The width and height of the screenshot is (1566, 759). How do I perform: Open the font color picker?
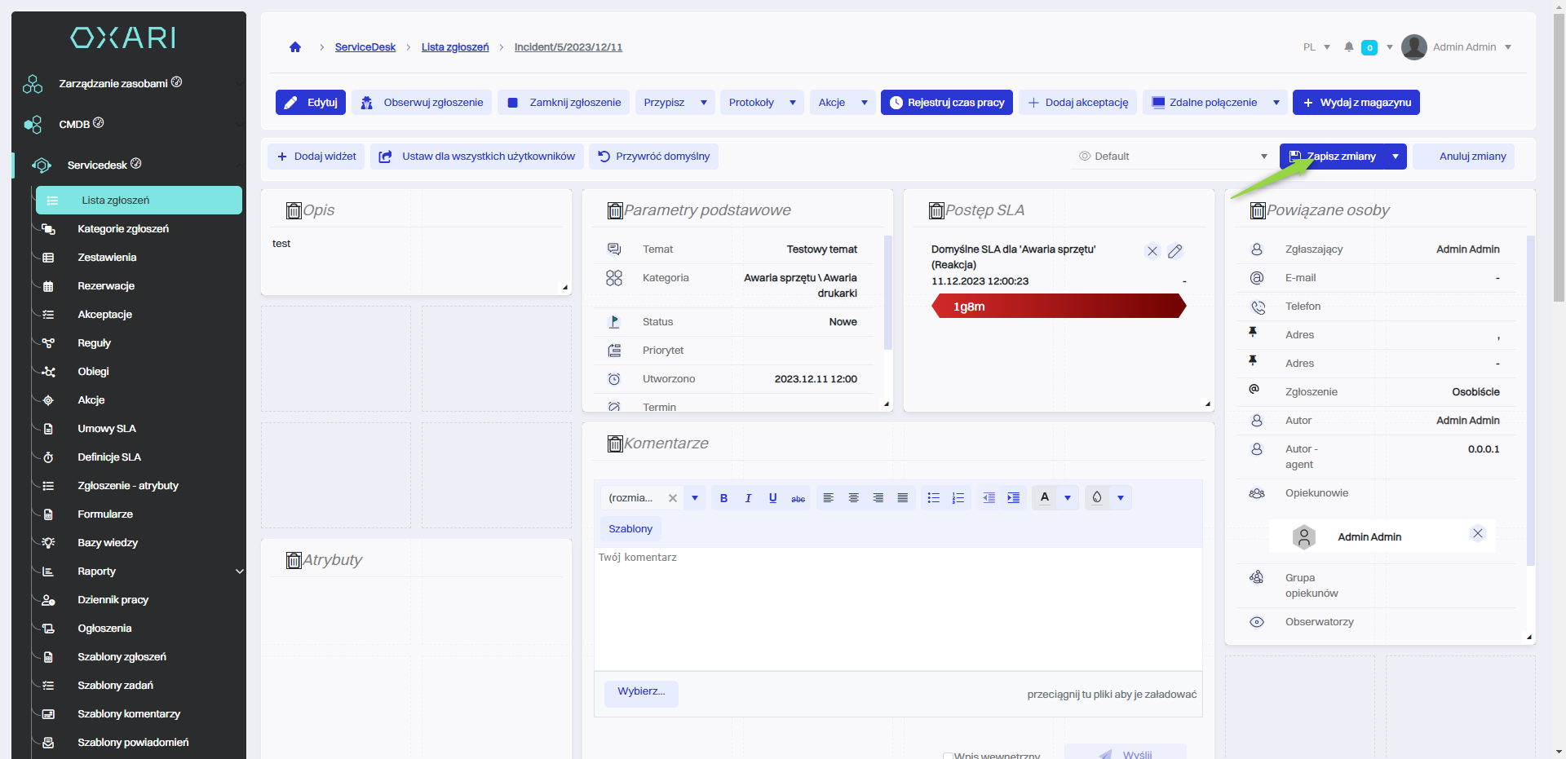pyautogui.click(x=1045, y=498)
